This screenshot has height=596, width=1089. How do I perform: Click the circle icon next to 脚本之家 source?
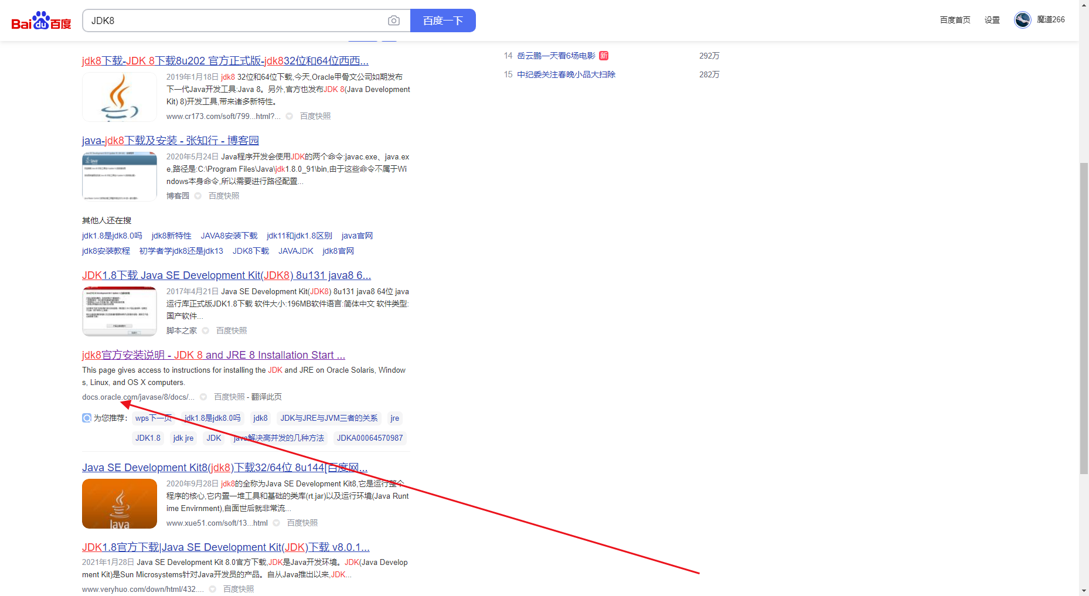pos(206,331)
